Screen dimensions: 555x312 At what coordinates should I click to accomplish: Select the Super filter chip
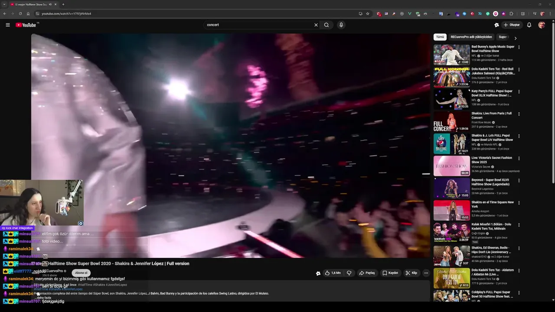(503, 37)
